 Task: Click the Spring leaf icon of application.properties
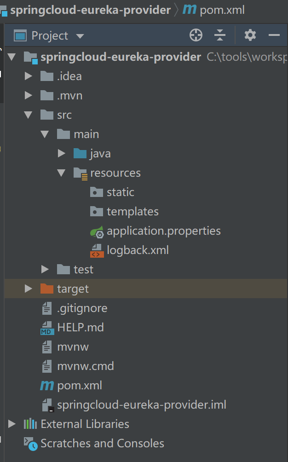point(97,231)
